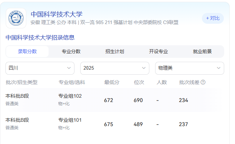235x144 pixels.
Task: Click the 中国科学技术大学 title link
Action: coord(57,14)
